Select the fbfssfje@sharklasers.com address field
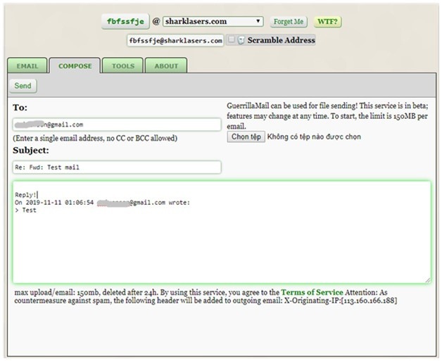Image resolution: width=442 pixels, height=361 pixels. pyautogui.click(x=175, y=41)
